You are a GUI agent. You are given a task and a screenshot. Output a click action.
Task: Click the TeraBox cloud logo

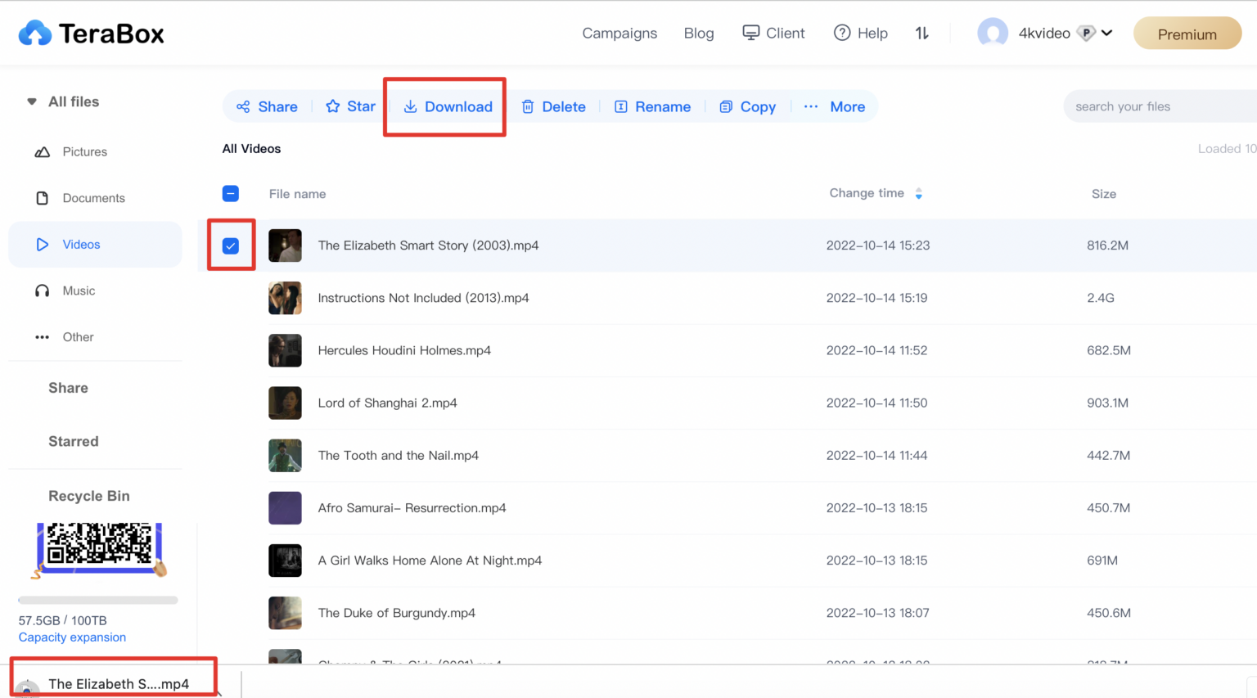pyautogui.click(x=35, y=34)
